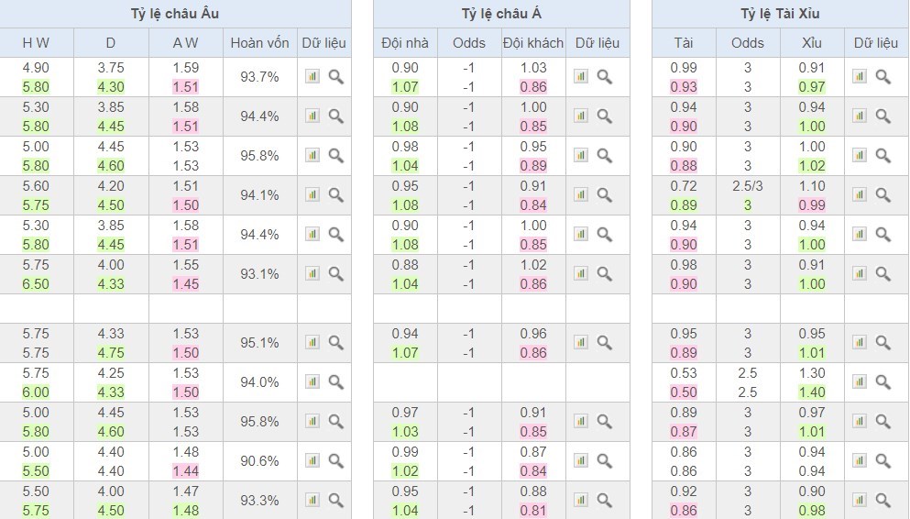Viewport: 910px width, 519px height.
Task: Open chart icon in Asian row 0.98 / 0.95
Action: [581, 155]
